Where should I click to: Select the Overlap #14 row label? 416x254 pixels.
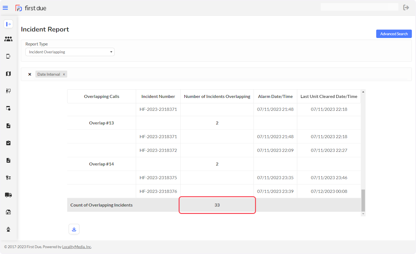pyautogui.click(x=101, y=164)
